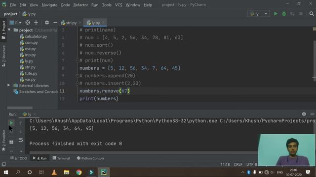Viewport: 316px width, 177px height.
Task: Click Run with Coverage icon
Action: [x=292, y=14]
